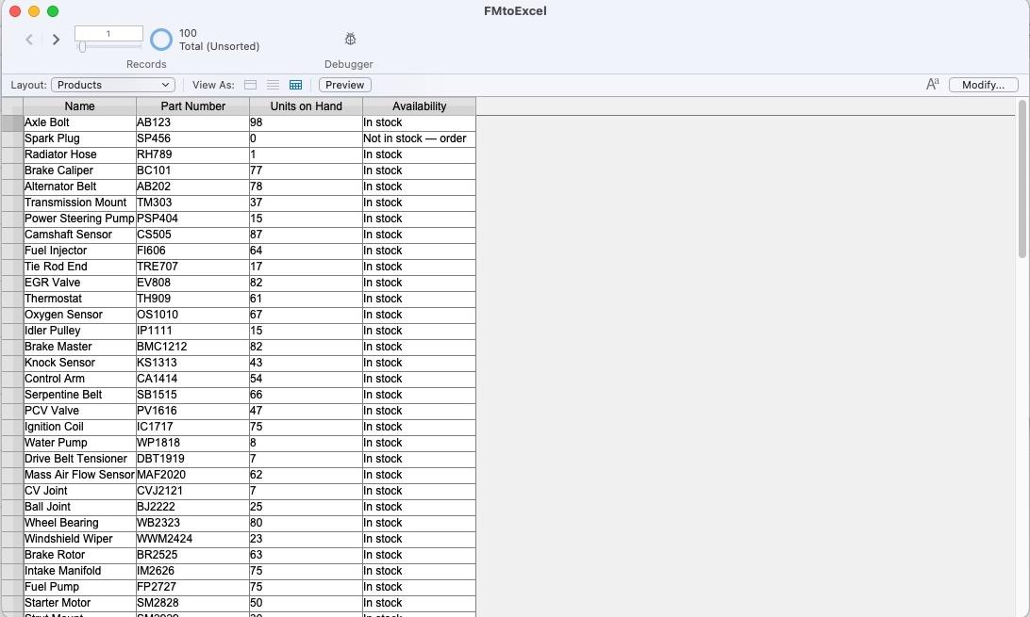
Task: Click the record navigation slider
Action: 108,45
